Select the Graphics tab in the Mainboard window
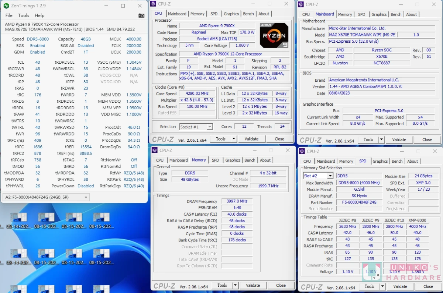The width and height of the screenshot is (443, 293). (379, 14)
